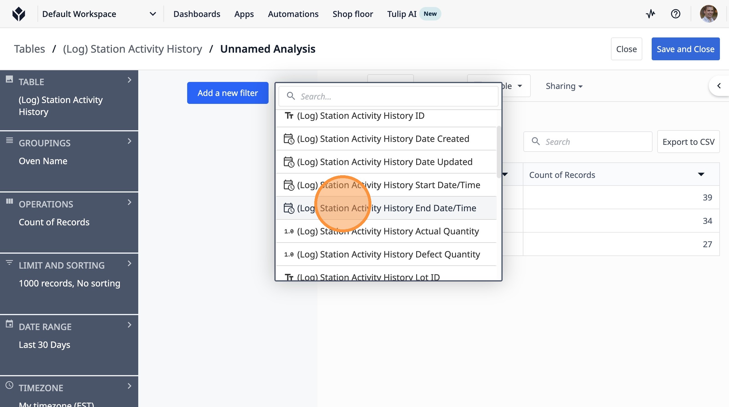Click Save and Close button
Viewport: 729px width, 407px height.
[685, 49]
